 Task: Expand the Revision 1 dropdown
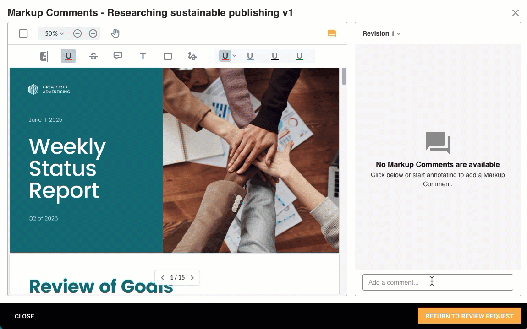tap(381, 33)
